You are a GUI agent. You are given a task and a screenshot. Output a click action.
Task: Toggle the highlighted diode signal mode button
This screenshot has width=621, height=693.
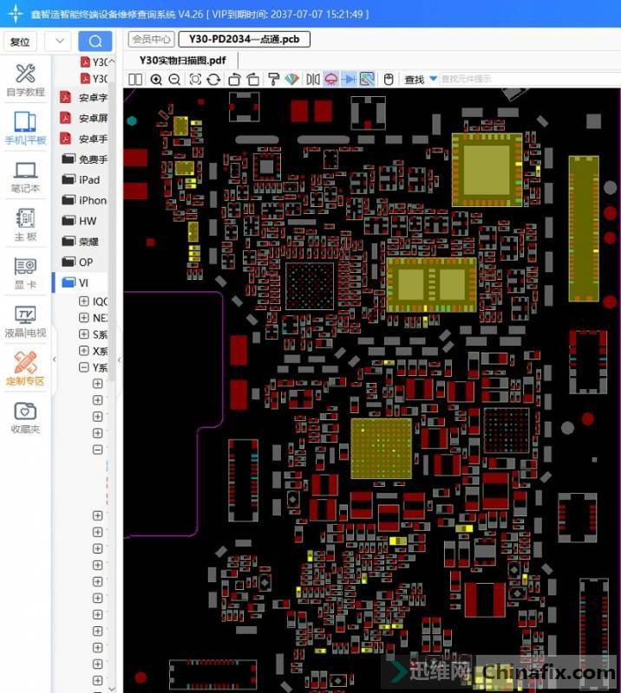click(349, 80)
